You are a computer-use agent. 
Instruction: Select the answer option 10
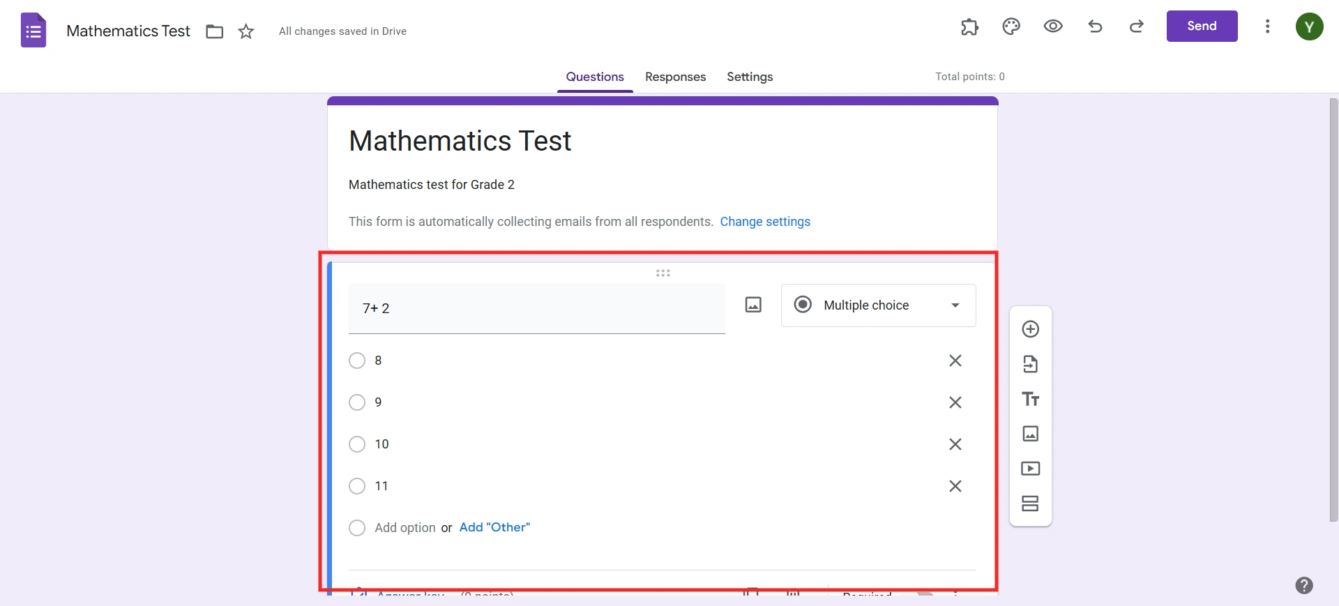pos(356,444)
